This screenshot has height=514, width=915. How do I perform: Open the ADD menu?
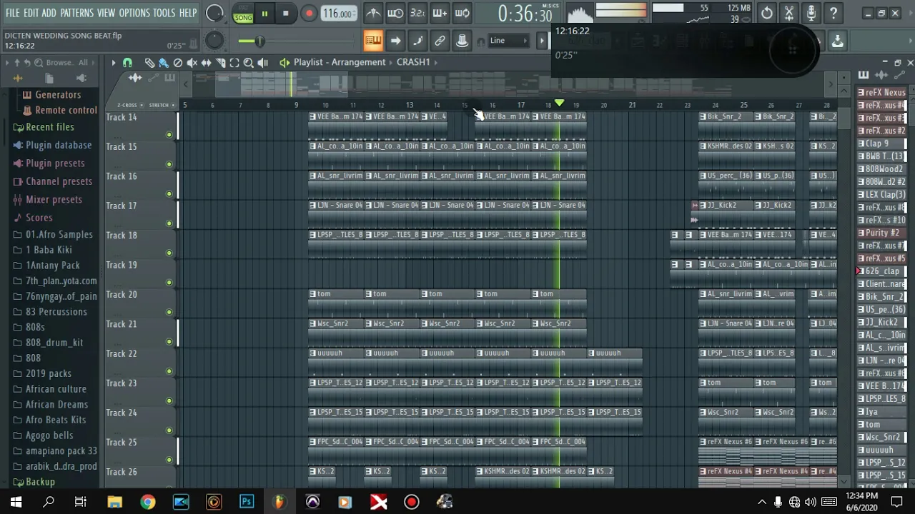pyautogui.click(x=49, y=13)
